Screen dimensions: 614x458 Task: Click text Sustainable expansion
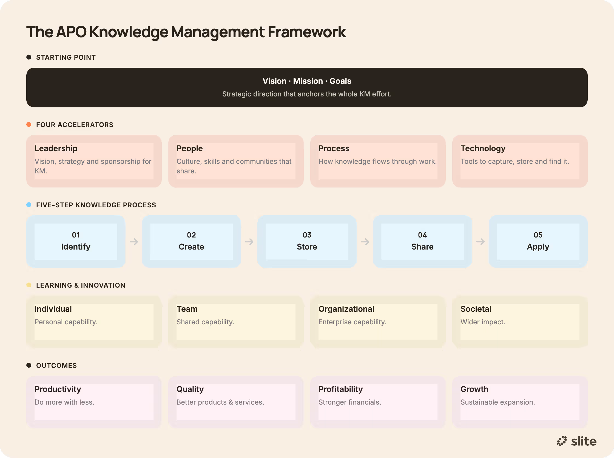pos(498,402)
